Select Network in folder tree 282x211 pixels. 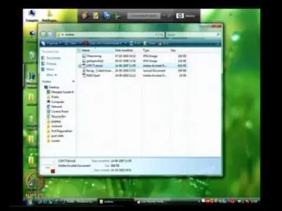point(55,107)
